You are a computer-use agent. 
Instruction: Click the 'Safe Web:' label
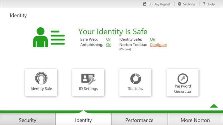pyautogui.click(x=89, y=39)
